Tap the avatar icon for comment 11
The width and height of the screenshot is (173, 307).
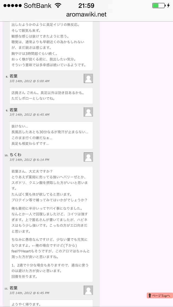(88, 290)
